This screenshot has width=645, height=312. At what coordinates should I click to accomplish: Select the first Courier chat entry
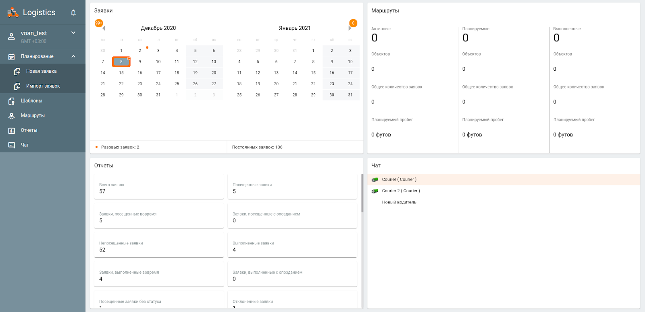click(399, 180)
